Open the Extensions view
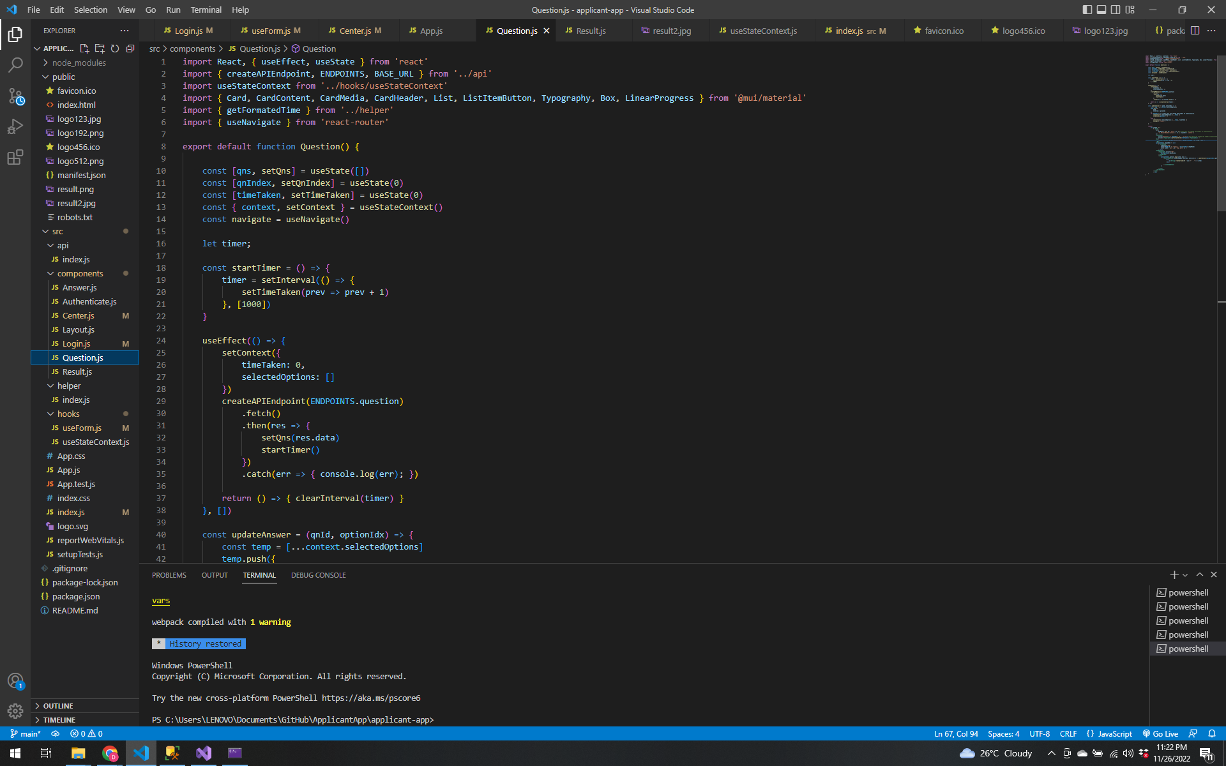 [x=15, y=158]
